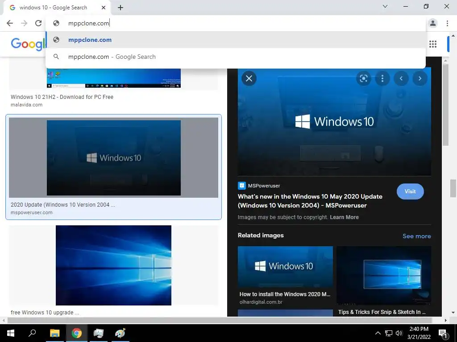Click the mspoweruser.com caption text
Viewport: 457px width, 342px height.
pyautogui.click(x=32, y=212)
